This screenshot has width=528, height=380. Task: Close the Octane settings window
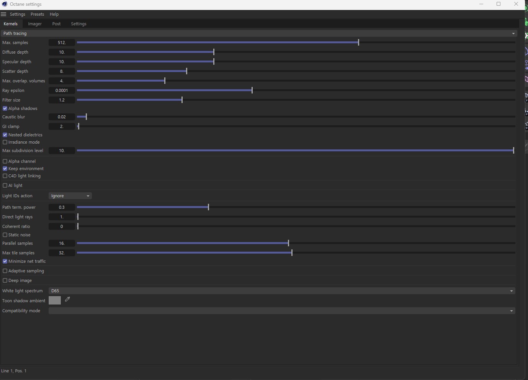pos(516,4)
